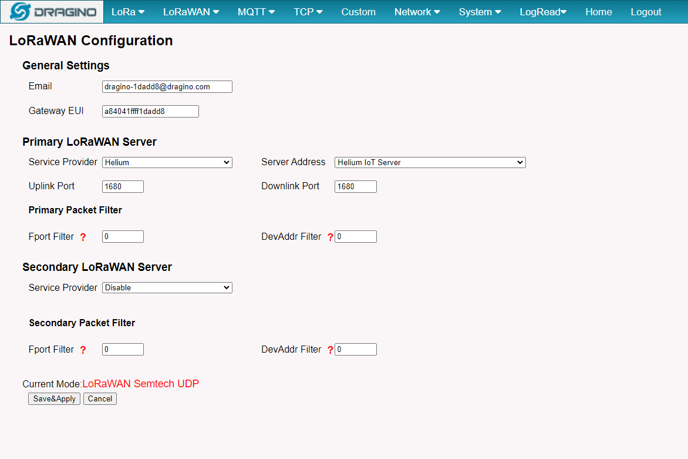
Task: Open the primary Service Provider dropdown
Action: [167, 163]
